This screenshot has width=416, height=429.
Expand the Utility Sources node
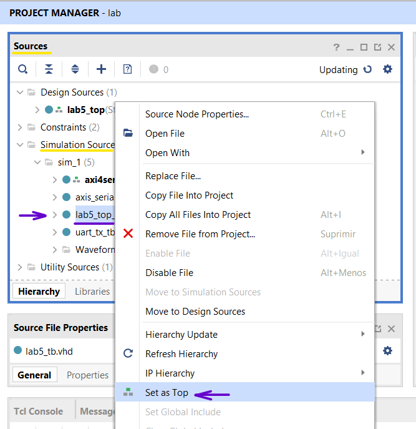click(x=19, y=267)
